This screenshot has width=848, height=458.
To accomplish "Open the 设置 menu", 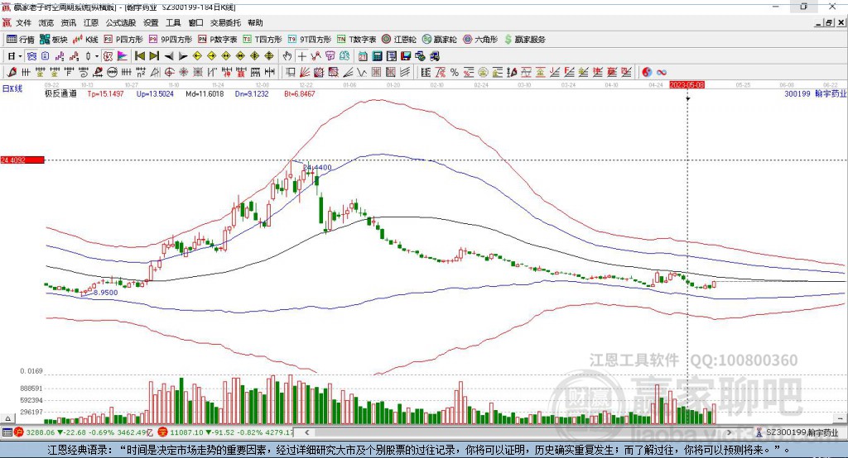I will (x=151, y=22).
